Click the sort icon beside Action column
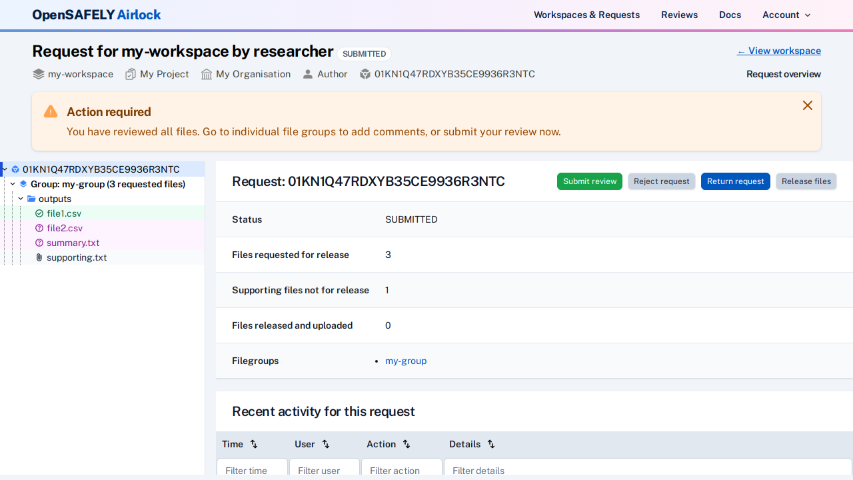Viewport: 853px width, 480px height. click(x=407, y=444)
